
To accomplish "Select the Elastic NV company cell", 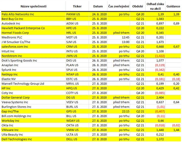I will pyautogui.click(x=34, y=79).
